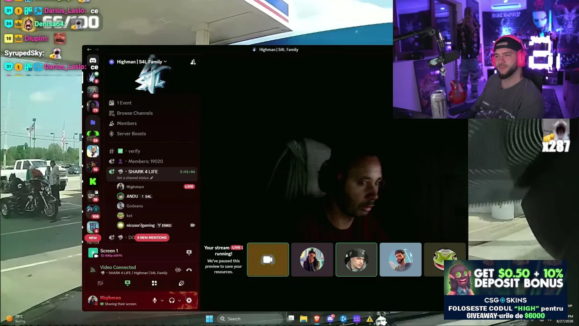Open Discord direct messages home icon

click(x=93, y=61)
